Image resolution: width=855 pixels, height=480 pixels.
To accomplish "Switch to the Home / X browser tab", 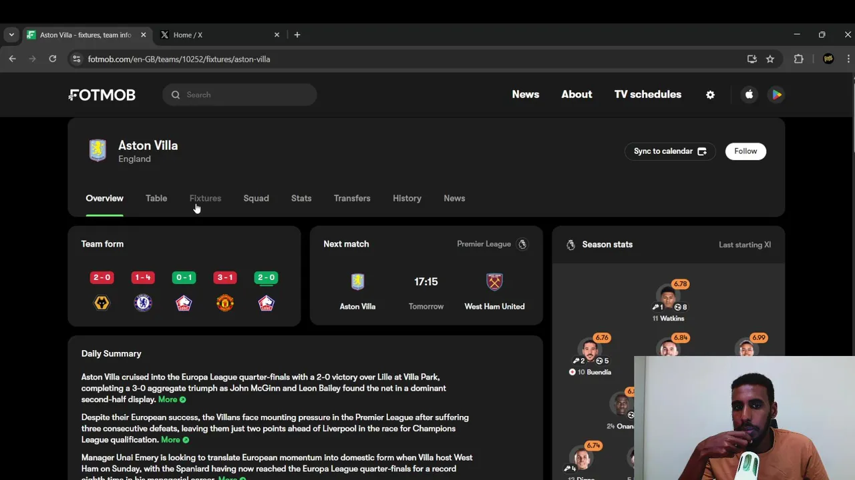I will pyautogui.click(x=220, y=35).
